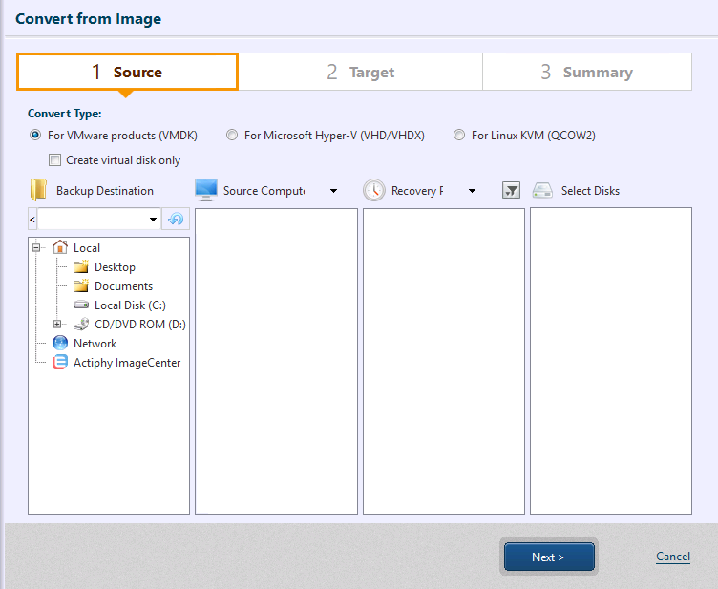Open the Source Computer sort dropdown arrow
This screenshot has width=718, height=589.
[333, 191]
